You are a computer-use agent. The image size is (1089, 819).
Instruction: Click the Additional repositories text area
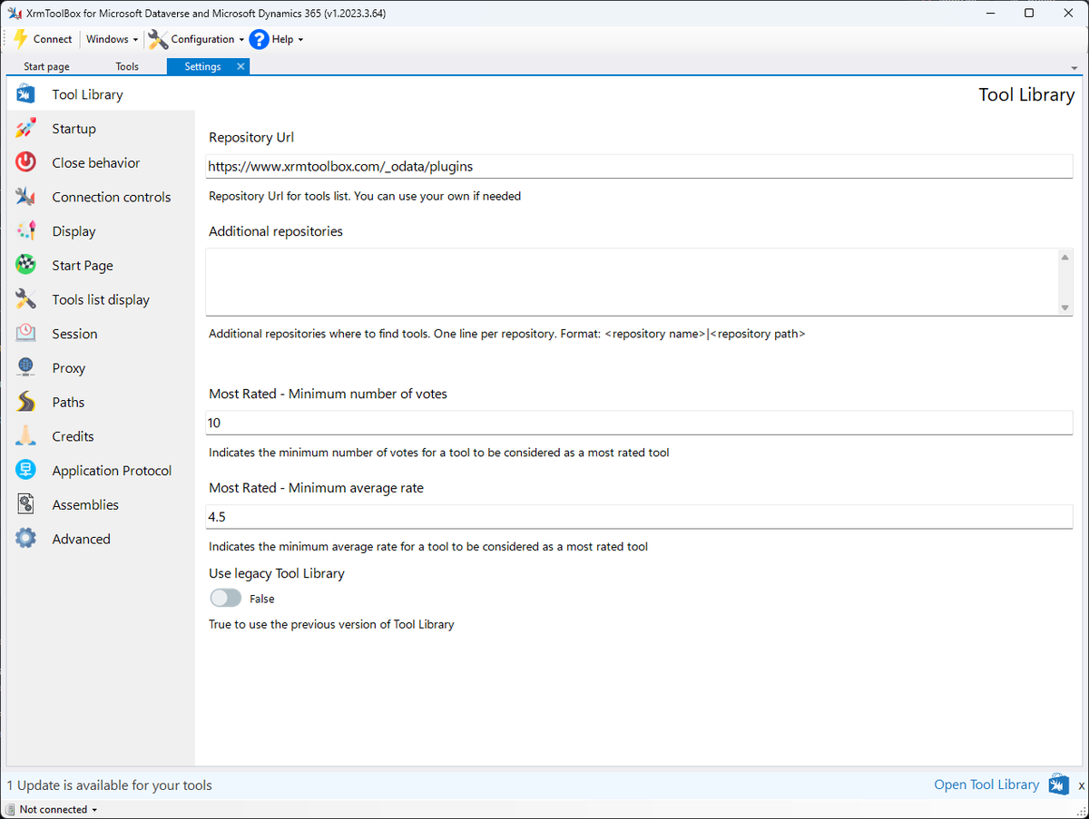[632, 282]
